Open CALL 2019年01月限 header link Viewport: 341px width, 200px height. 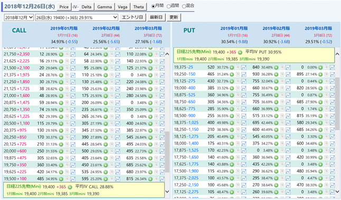[64, 28]
